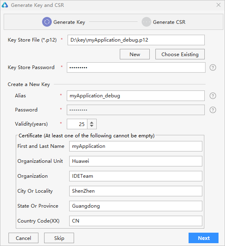Focus the Key Store File path field
The image size is (225, 246).
coord(136,40)
